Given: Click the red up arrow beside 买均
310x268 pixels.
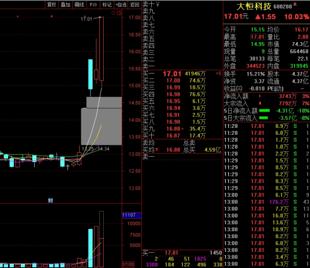Looking at the screenshot, I should (157, 150).
